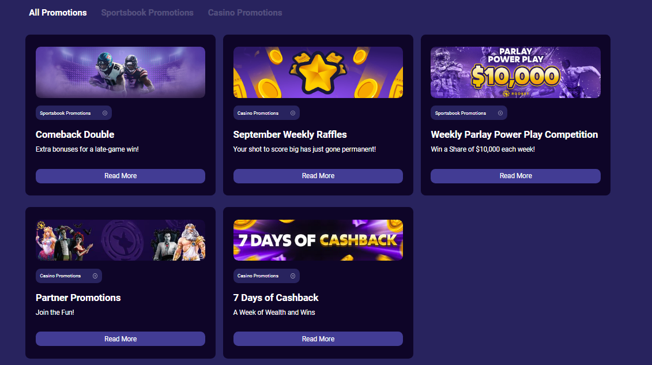Read More about September Weekly Raffles
This screenshot has height=365, width=652.
318,176
